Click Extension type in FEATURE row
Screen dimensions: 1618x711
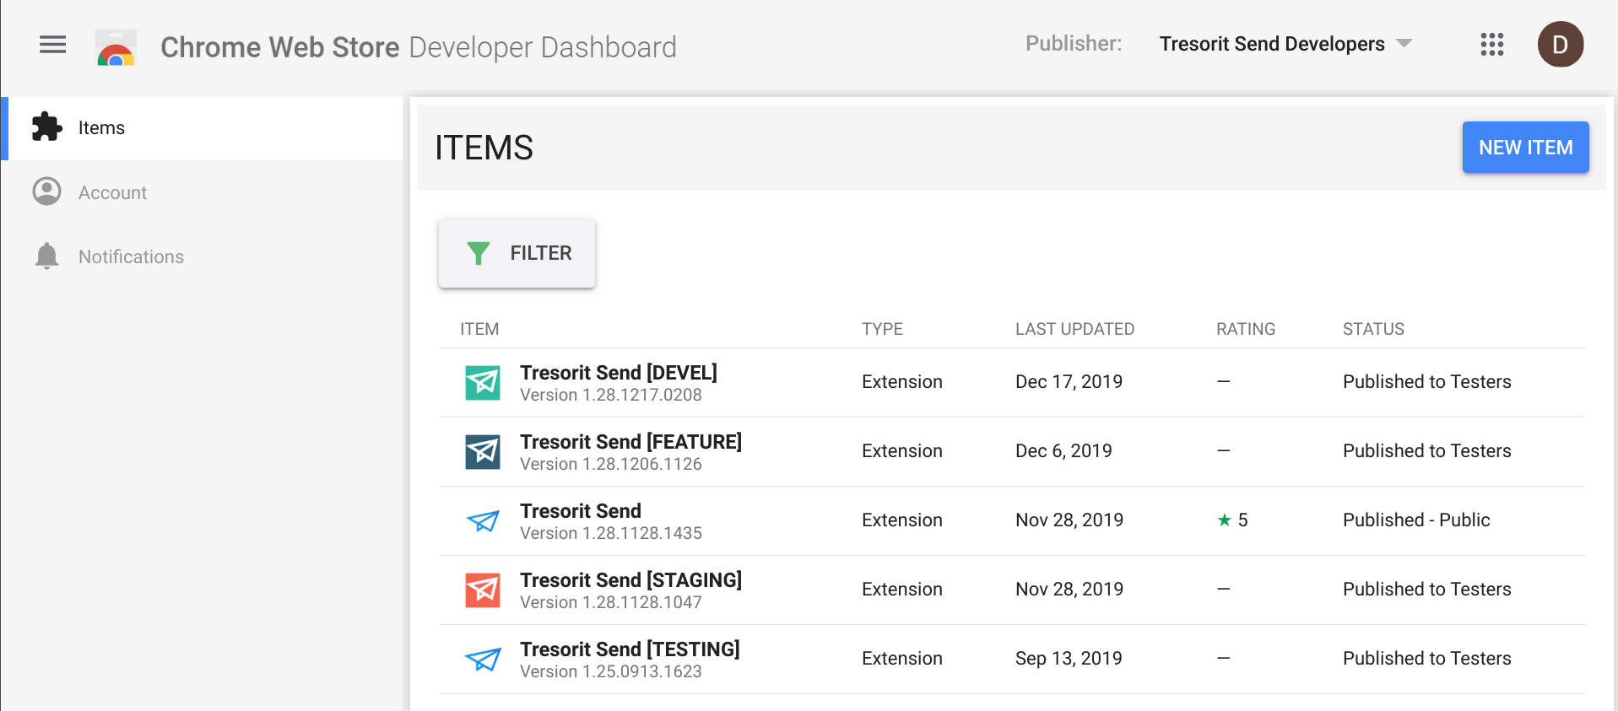tap(902, 451)
